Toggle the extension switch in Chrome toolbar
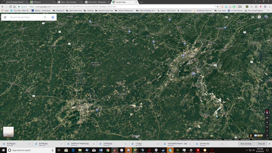The width and height of the screenshot is (272, 153). (239, 6)
